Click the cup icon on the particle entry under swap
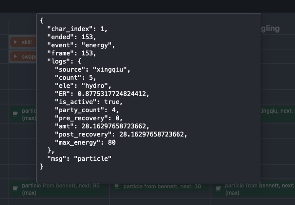Screen dimensions: 295x205 (x=15, y=114)
